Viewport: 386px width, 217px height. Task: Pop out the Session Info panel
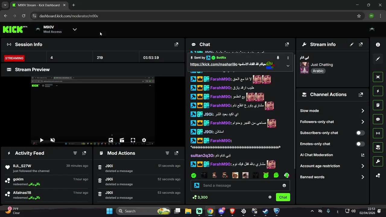click(x=176, y=44)
